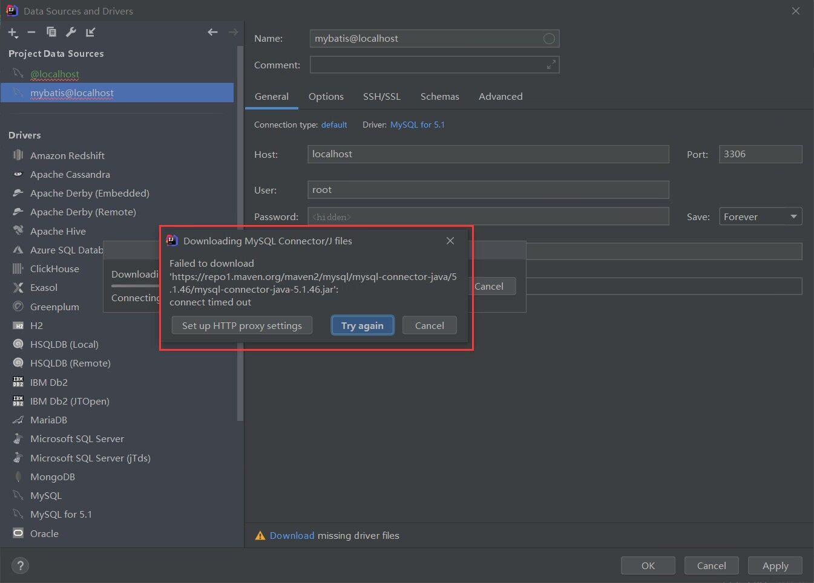Click the help question mark button

pos(21,565)
